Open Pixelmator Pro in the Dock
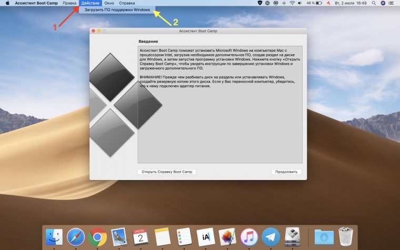This screenshot has height=250, width=400. coord(227,237)
